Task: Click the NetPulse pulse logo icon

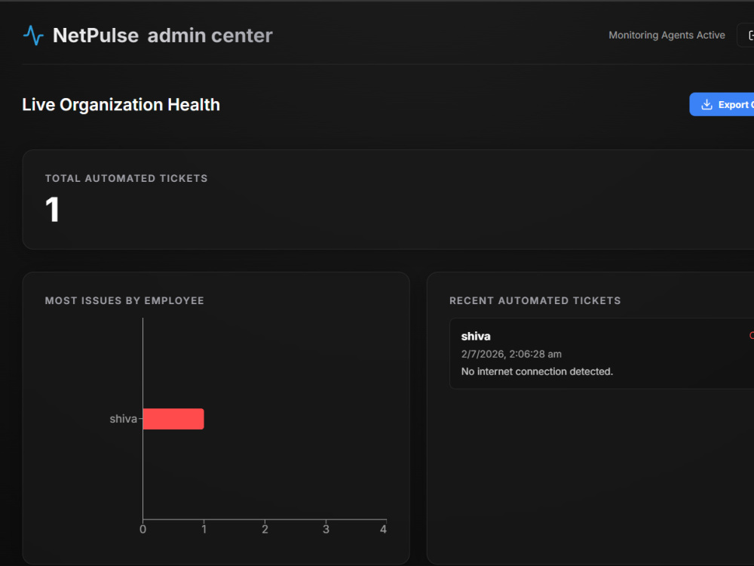Action: coord(33,35)
